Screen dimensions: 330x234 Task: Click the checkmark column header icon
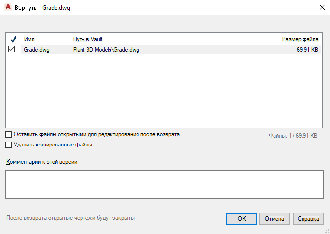[13, 39]
